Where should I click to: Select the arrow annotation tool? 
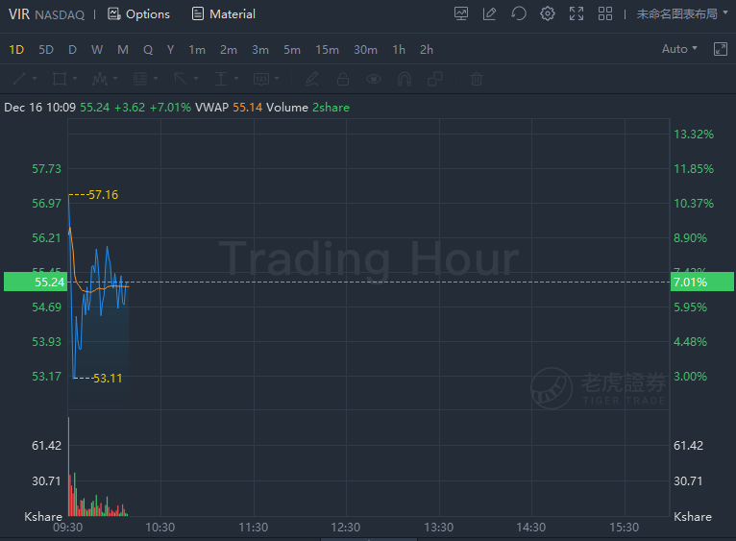(x=181, y=79)
